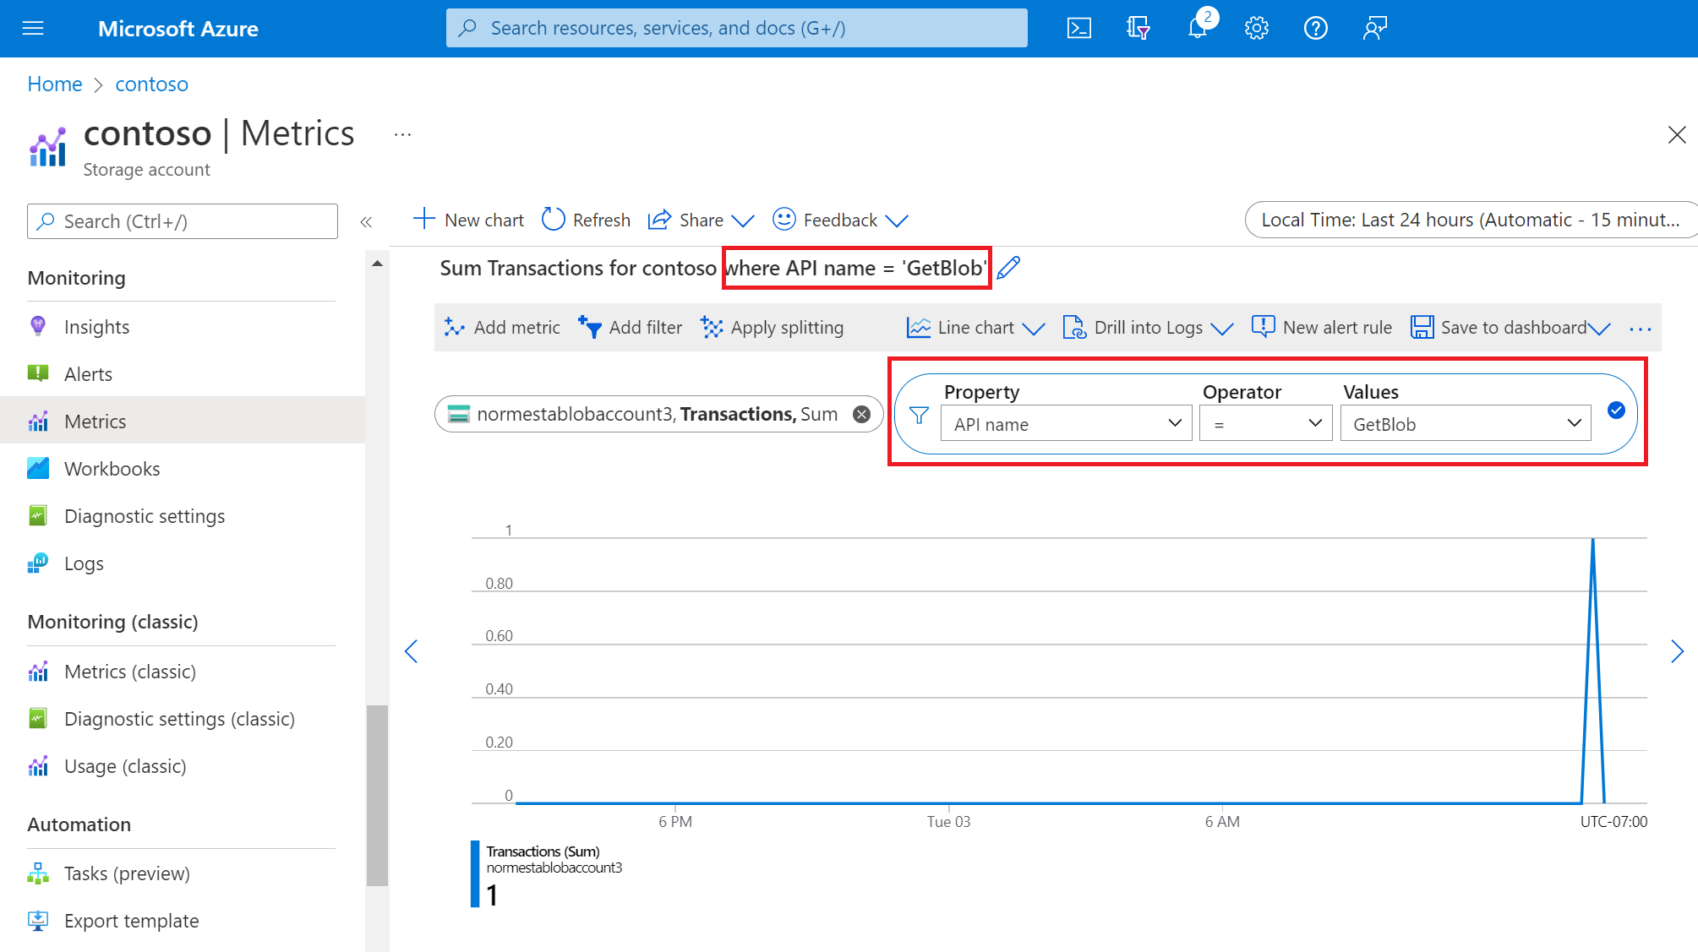The image size is (1698, 952).
Task: Open the Share dropdown
Action: click(701, 220)
